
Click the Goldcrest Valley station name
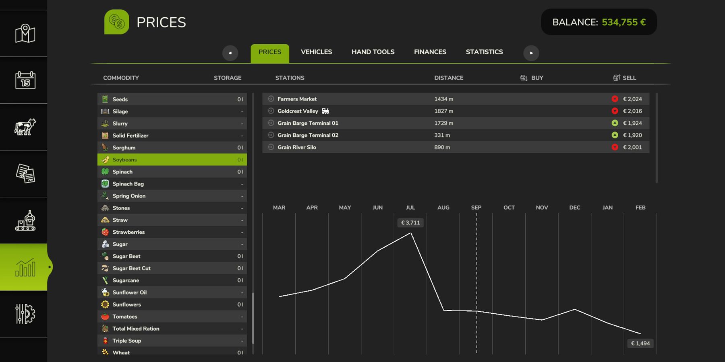298,111
